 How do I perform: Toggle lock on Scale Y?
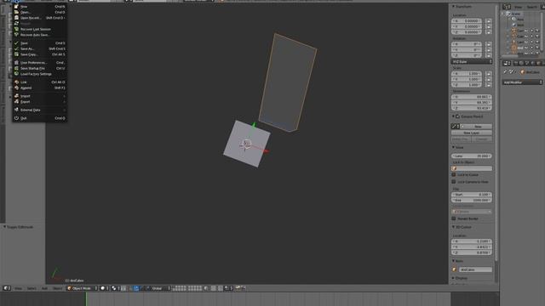488,79
